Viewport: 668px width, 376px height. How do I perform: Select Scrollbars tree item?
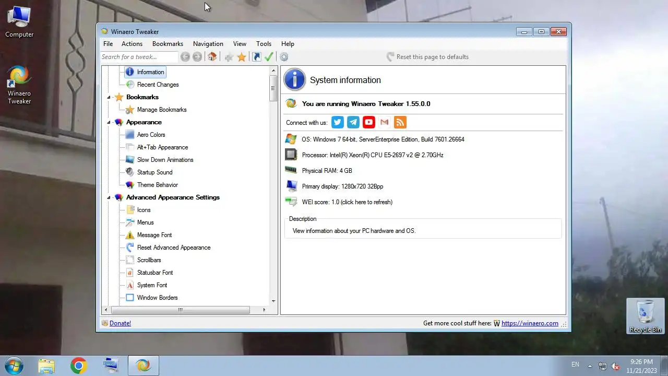pos(149,260)
